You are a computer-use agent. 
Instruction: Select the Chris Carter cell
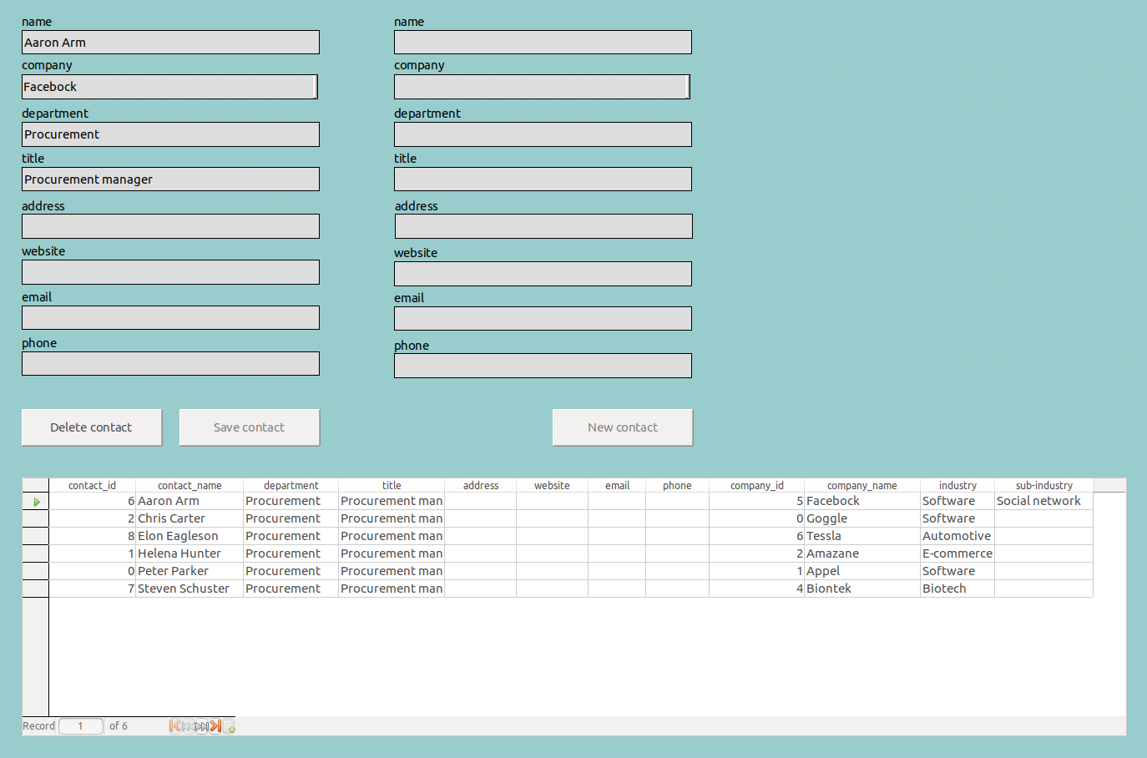click(189, 518)
